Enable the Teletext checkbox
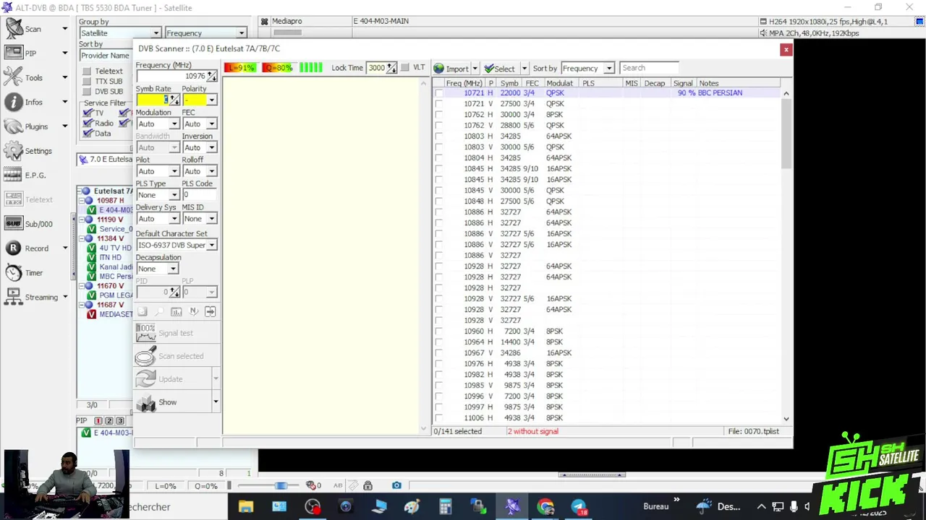Viewport: 926px width, 520px height. (x=87, y=71)
